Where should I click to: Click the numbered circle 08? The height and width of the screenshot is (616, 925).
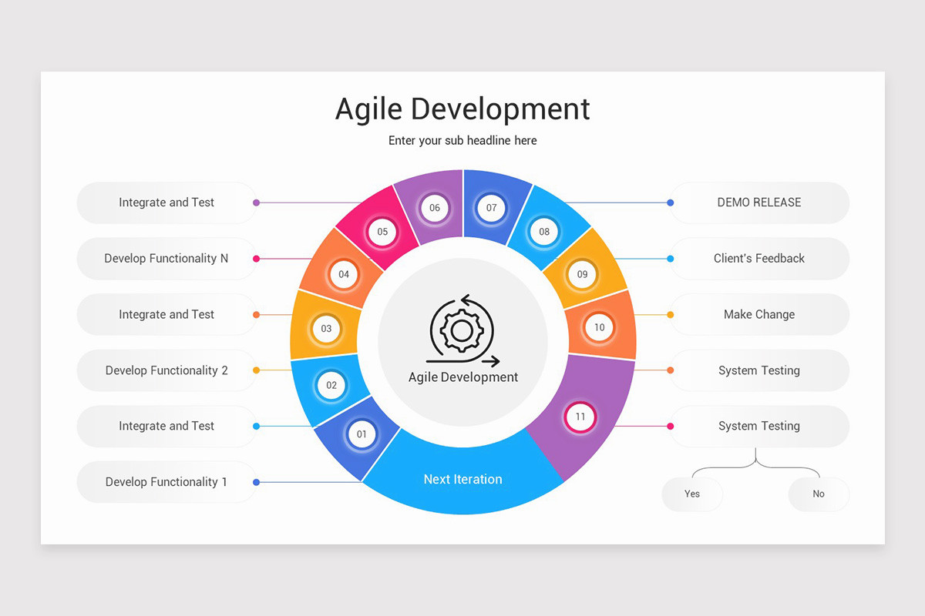543,231
